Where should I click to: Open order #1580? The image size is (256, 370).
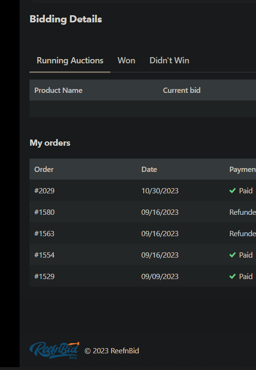click(44, 212)
